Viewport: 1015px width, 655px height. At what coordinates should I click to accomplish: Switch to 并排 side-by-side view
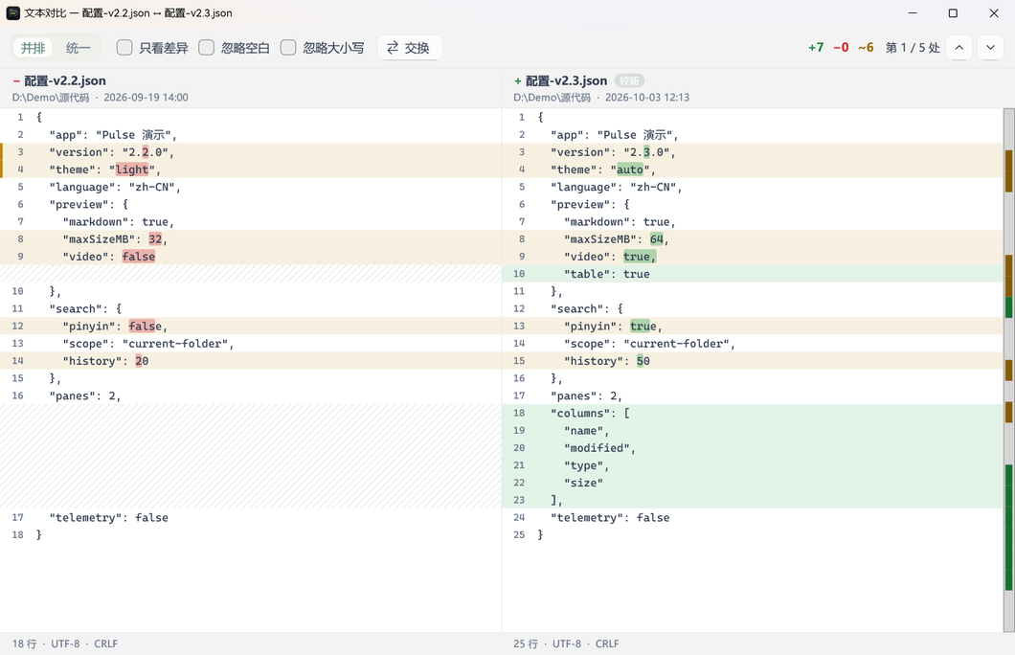pyautogui.click(x=33, y=48)
